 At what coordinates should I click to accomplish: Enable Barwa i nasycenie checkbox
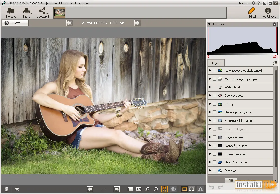(214, 154)
